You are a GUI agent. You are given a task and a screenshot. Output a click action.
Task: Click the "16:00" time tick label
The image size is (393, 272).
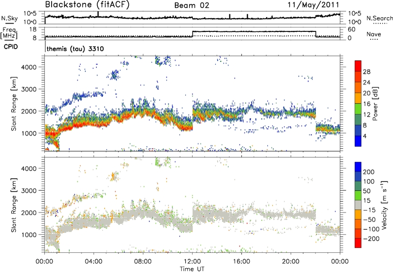(x=241, y=262)
